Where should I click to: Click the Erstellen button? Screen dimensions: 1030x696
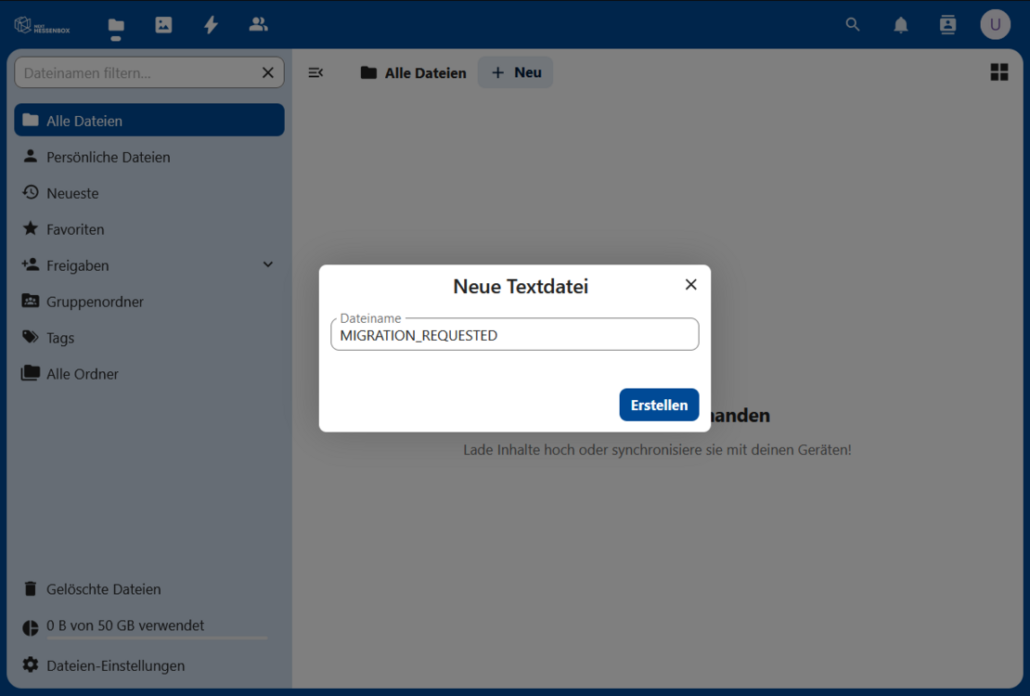pos(659,405)
